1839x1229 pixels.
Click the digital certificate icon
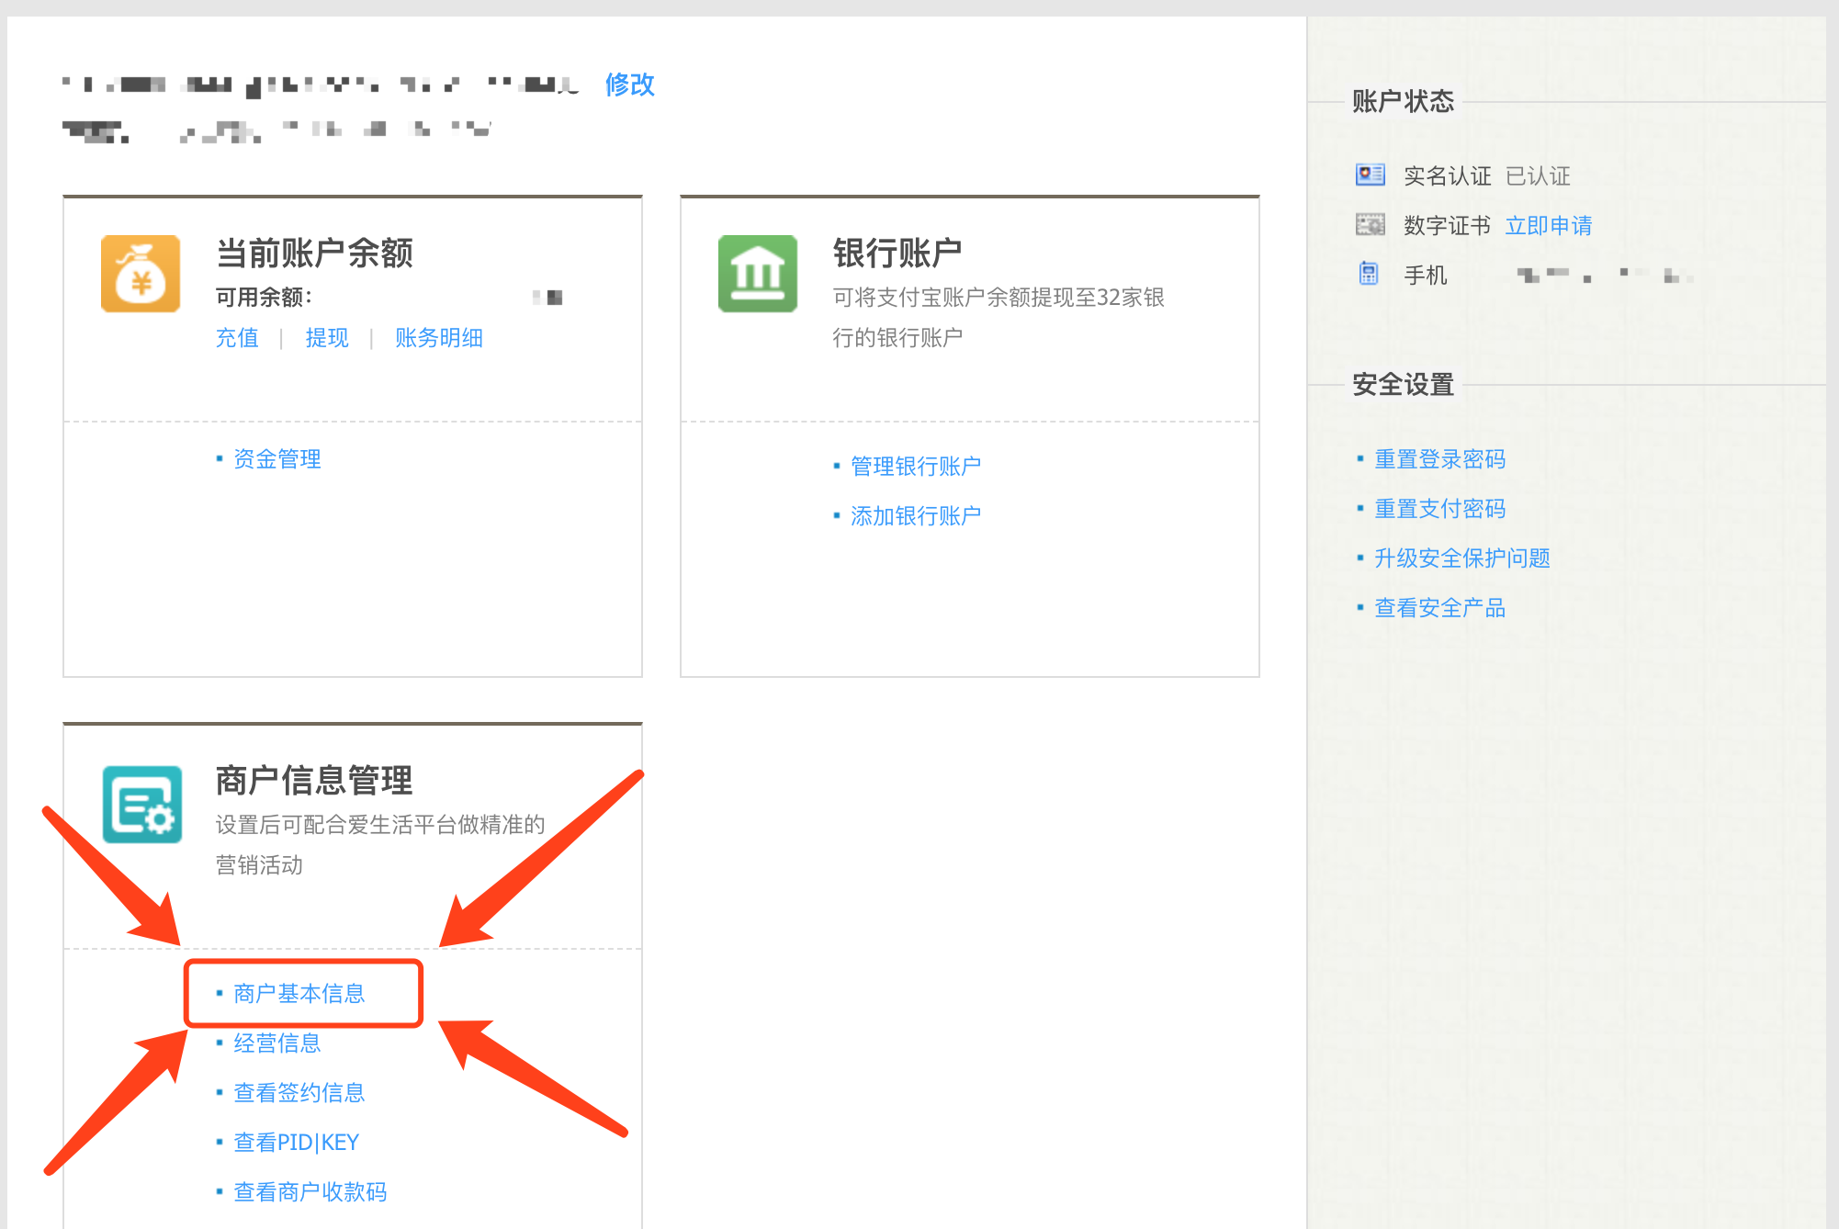1370,225
